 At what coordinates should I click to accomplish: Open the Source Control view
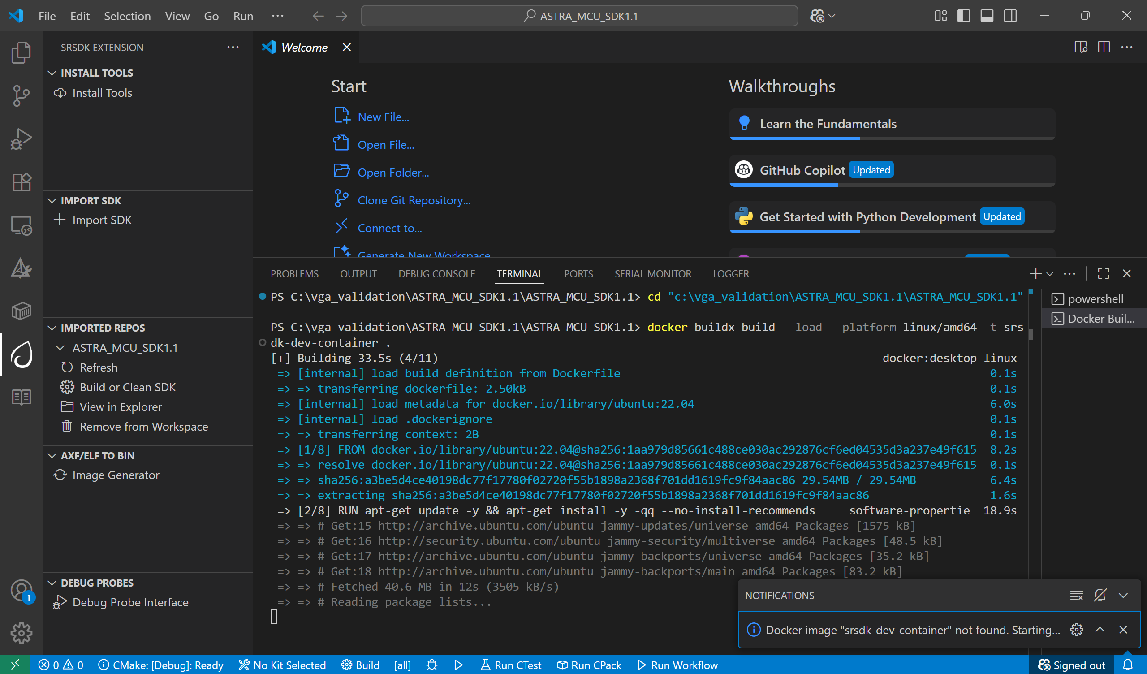click(x=21, y=95)
